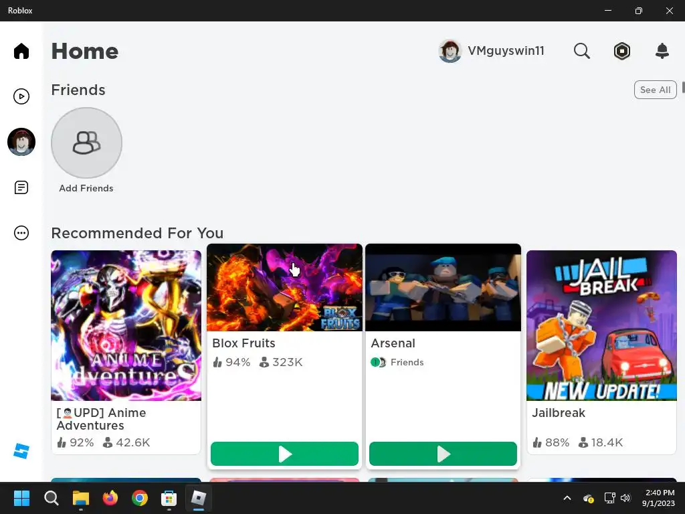Viewport: 685px width, 514px height.
Task: Click the blue Roblox Studio logo icon
Action: [21, 451]
